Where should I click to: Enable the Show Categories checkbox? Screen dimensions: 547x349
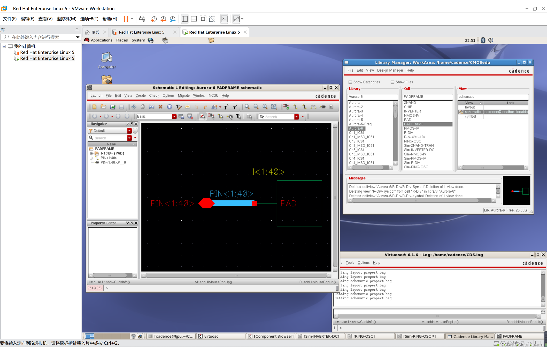click(350, 82)
